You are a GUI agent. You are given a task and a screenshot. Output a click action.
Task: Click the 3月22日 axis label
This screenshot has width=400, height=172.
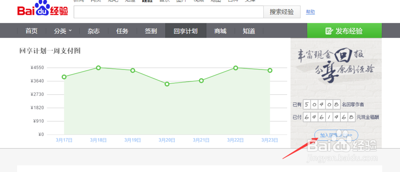pos(236,140)
